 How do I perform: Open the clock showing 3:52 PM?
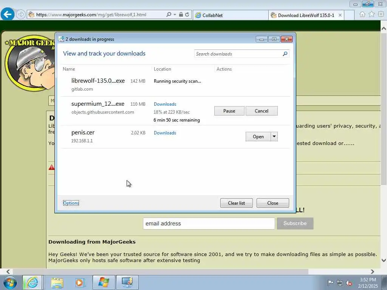(x=368, y=283)
